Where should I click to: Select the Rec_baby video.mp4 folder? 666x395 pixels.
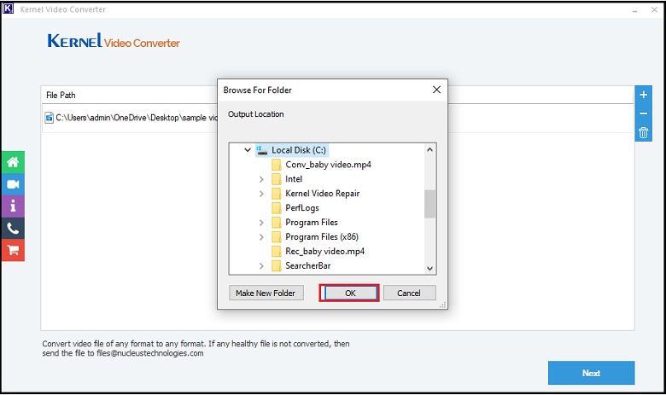click(x=325, y=251)
